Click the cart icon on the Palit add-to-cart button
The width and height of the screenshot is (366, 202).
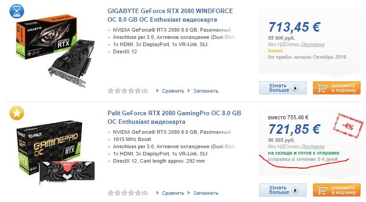323,190
